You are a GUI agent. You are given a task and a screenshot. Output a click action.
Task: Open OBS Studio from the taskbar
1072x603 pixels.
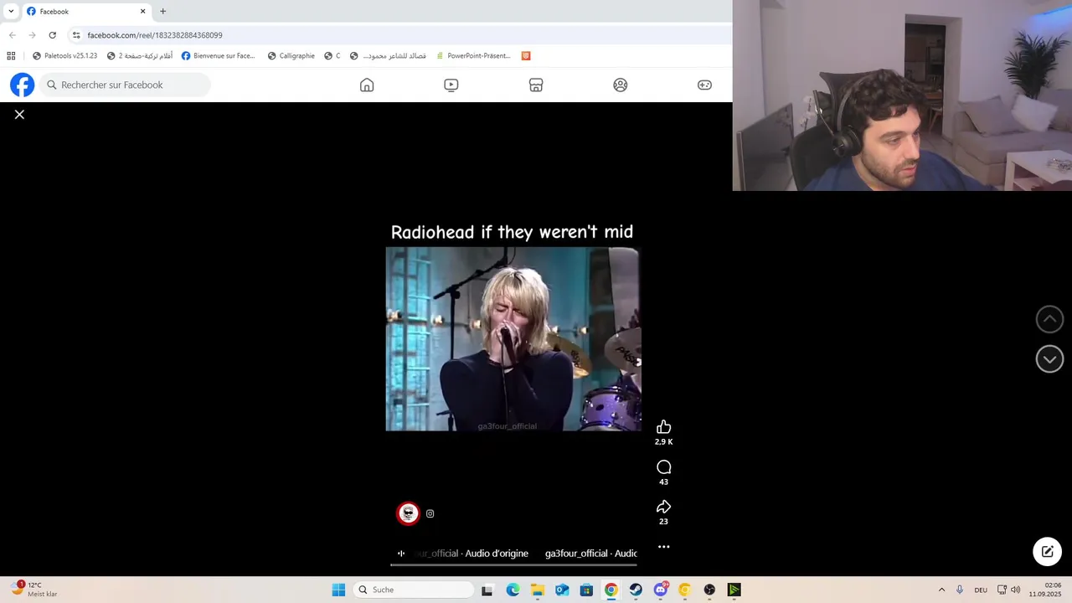tap(709, 590)
